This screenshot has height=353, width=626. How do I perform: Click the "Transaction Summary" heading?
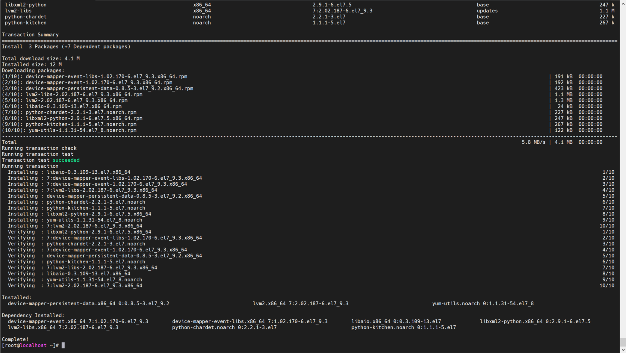pyautogui.click(x=30, y=35)
